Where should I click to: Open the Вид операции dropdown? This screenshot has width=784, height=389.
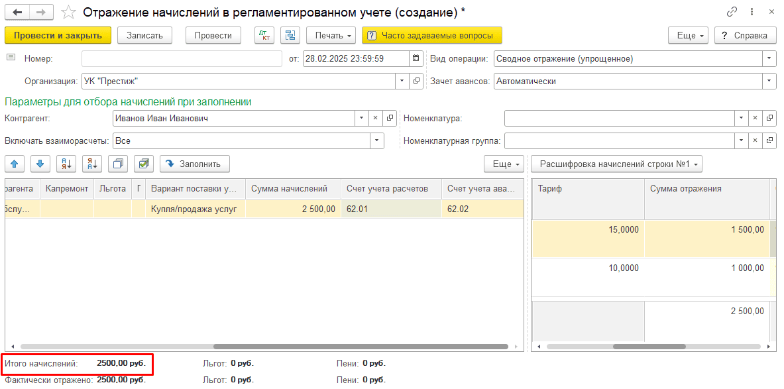769,58
